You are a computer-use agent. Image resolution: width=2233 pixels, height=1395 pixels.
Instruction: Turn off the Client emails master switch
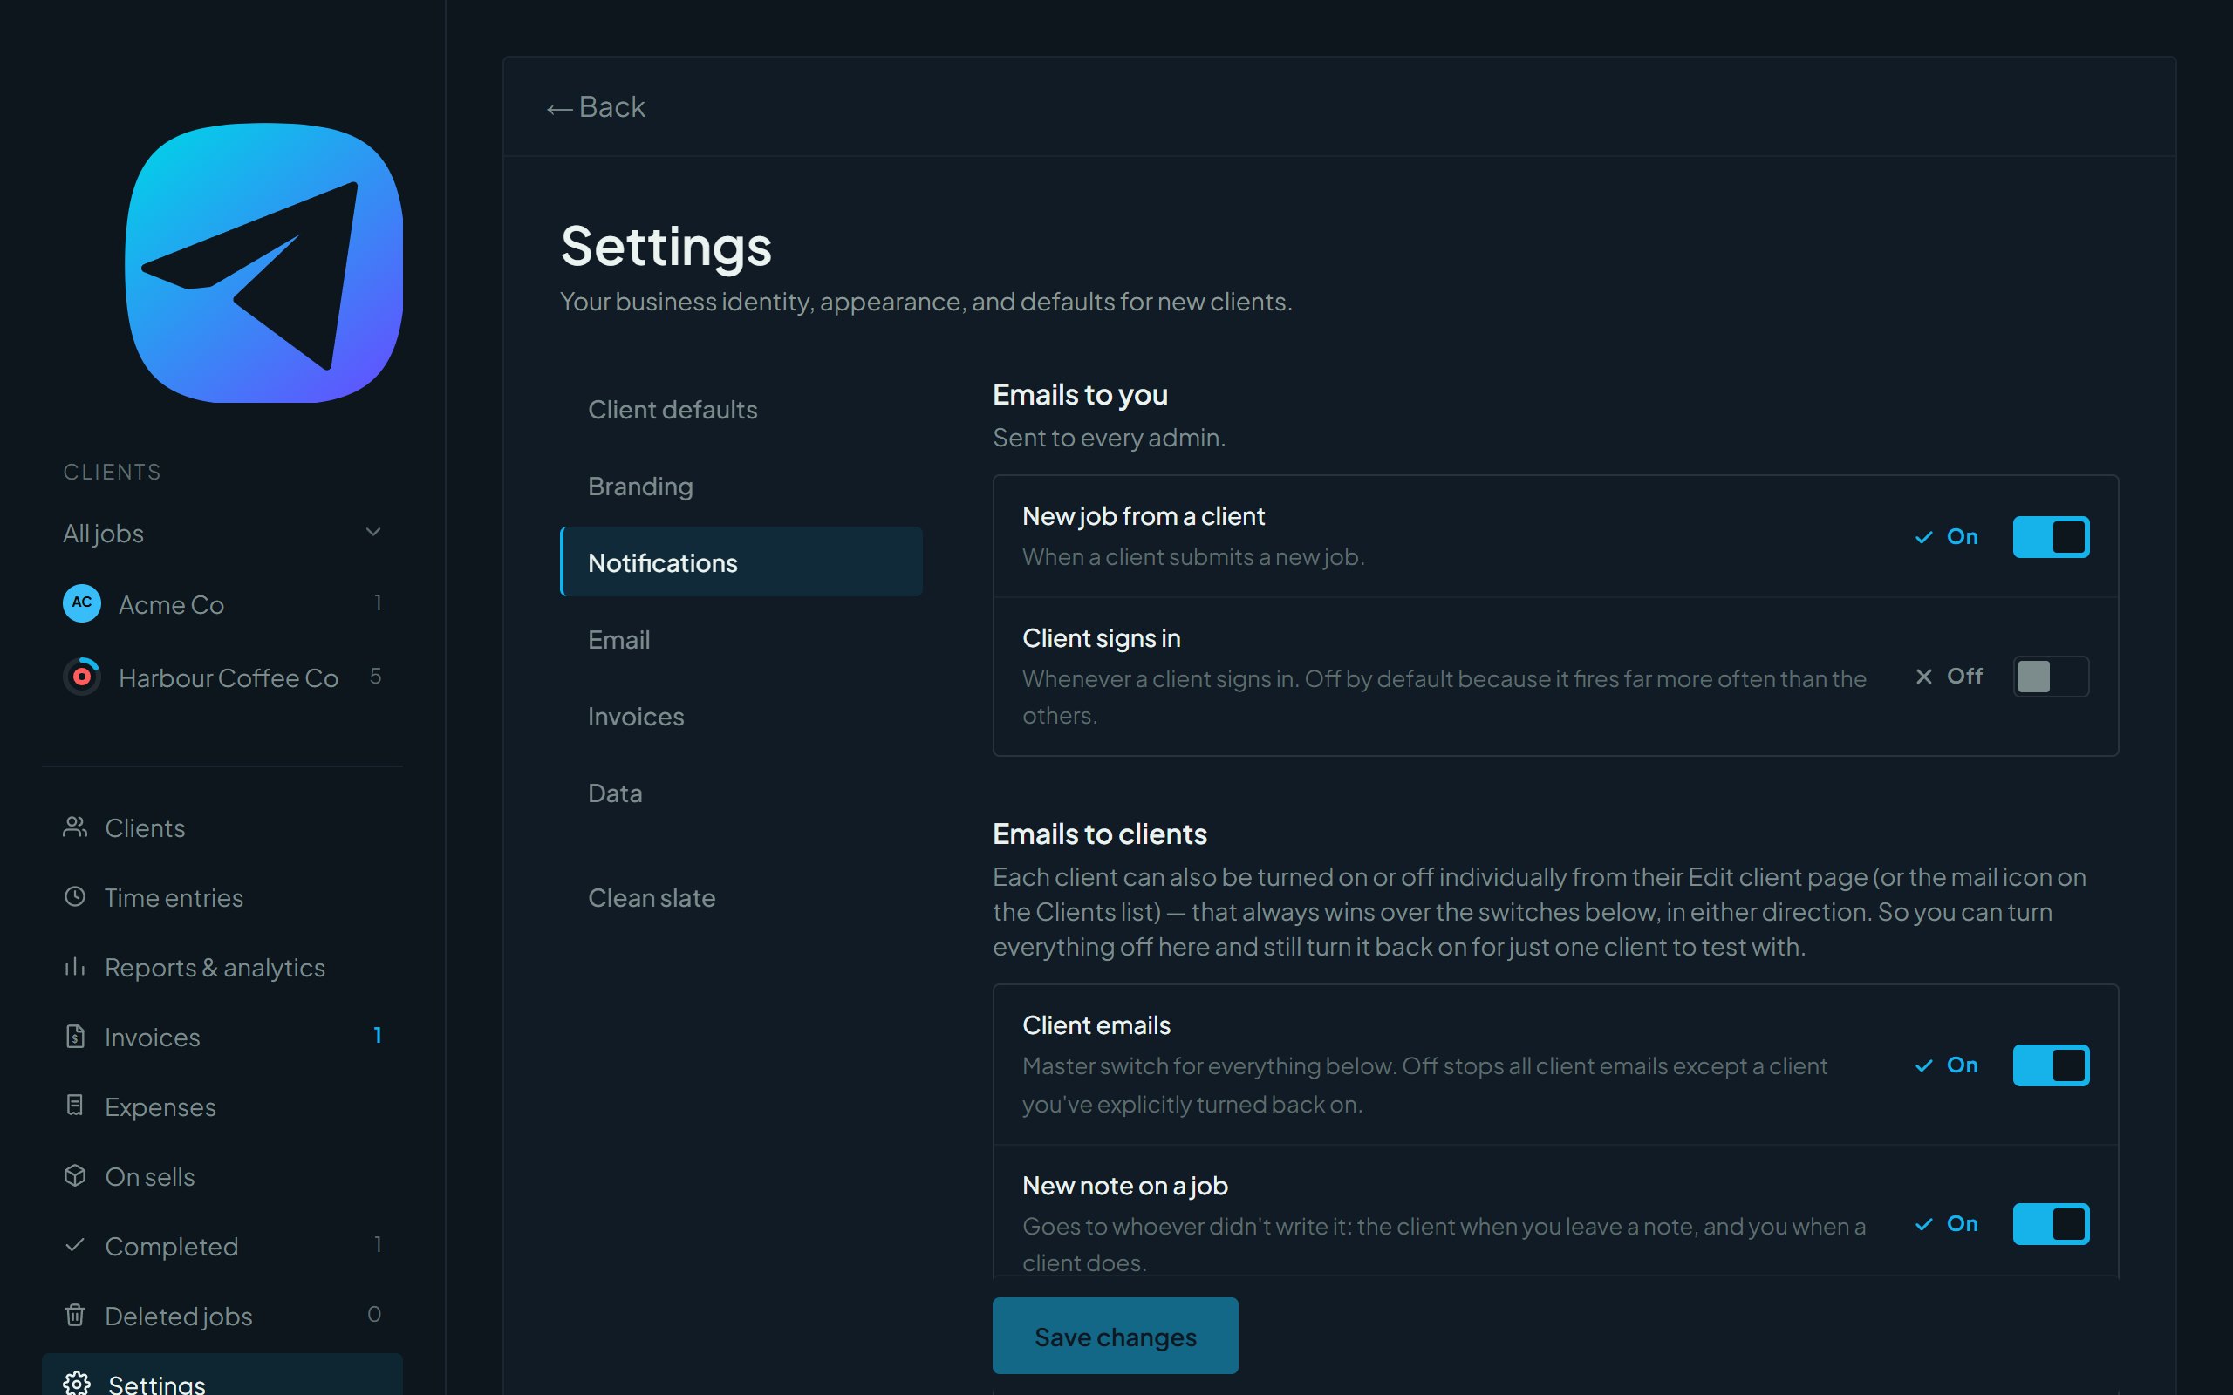(x=2051, y=1065)
